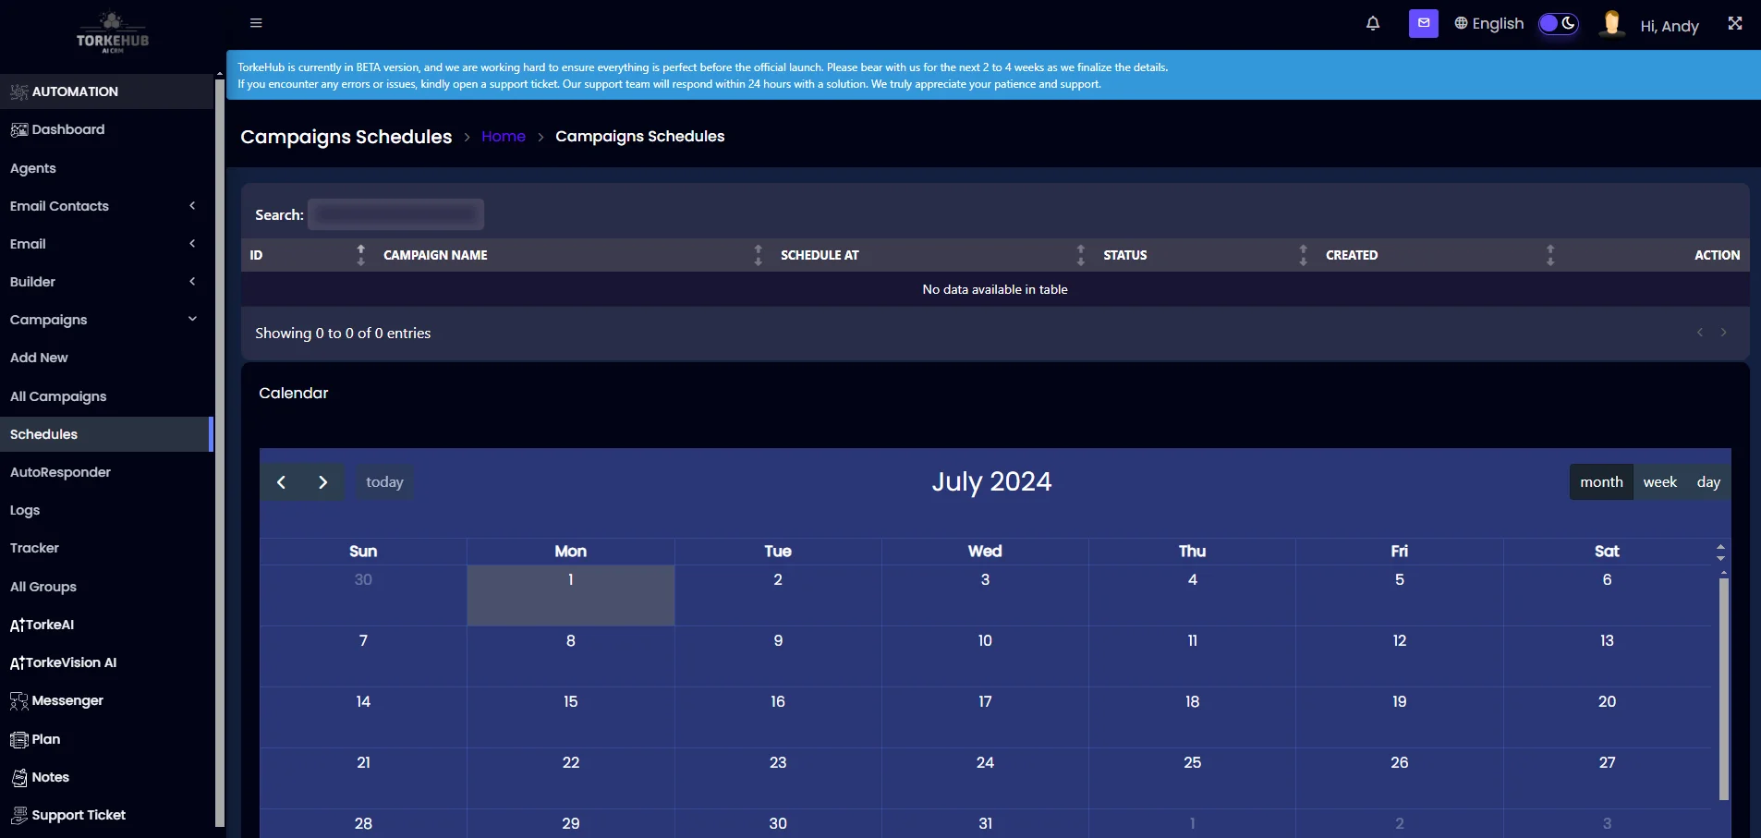Click the hamburger menu icon beside logo
The width and height of the screenshot is (1761, 838).
(x=256, y=22)
